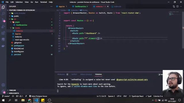This screenshot has height=103, width=184.
Task: Open the .gitignore file
Action: coord(18,43)
